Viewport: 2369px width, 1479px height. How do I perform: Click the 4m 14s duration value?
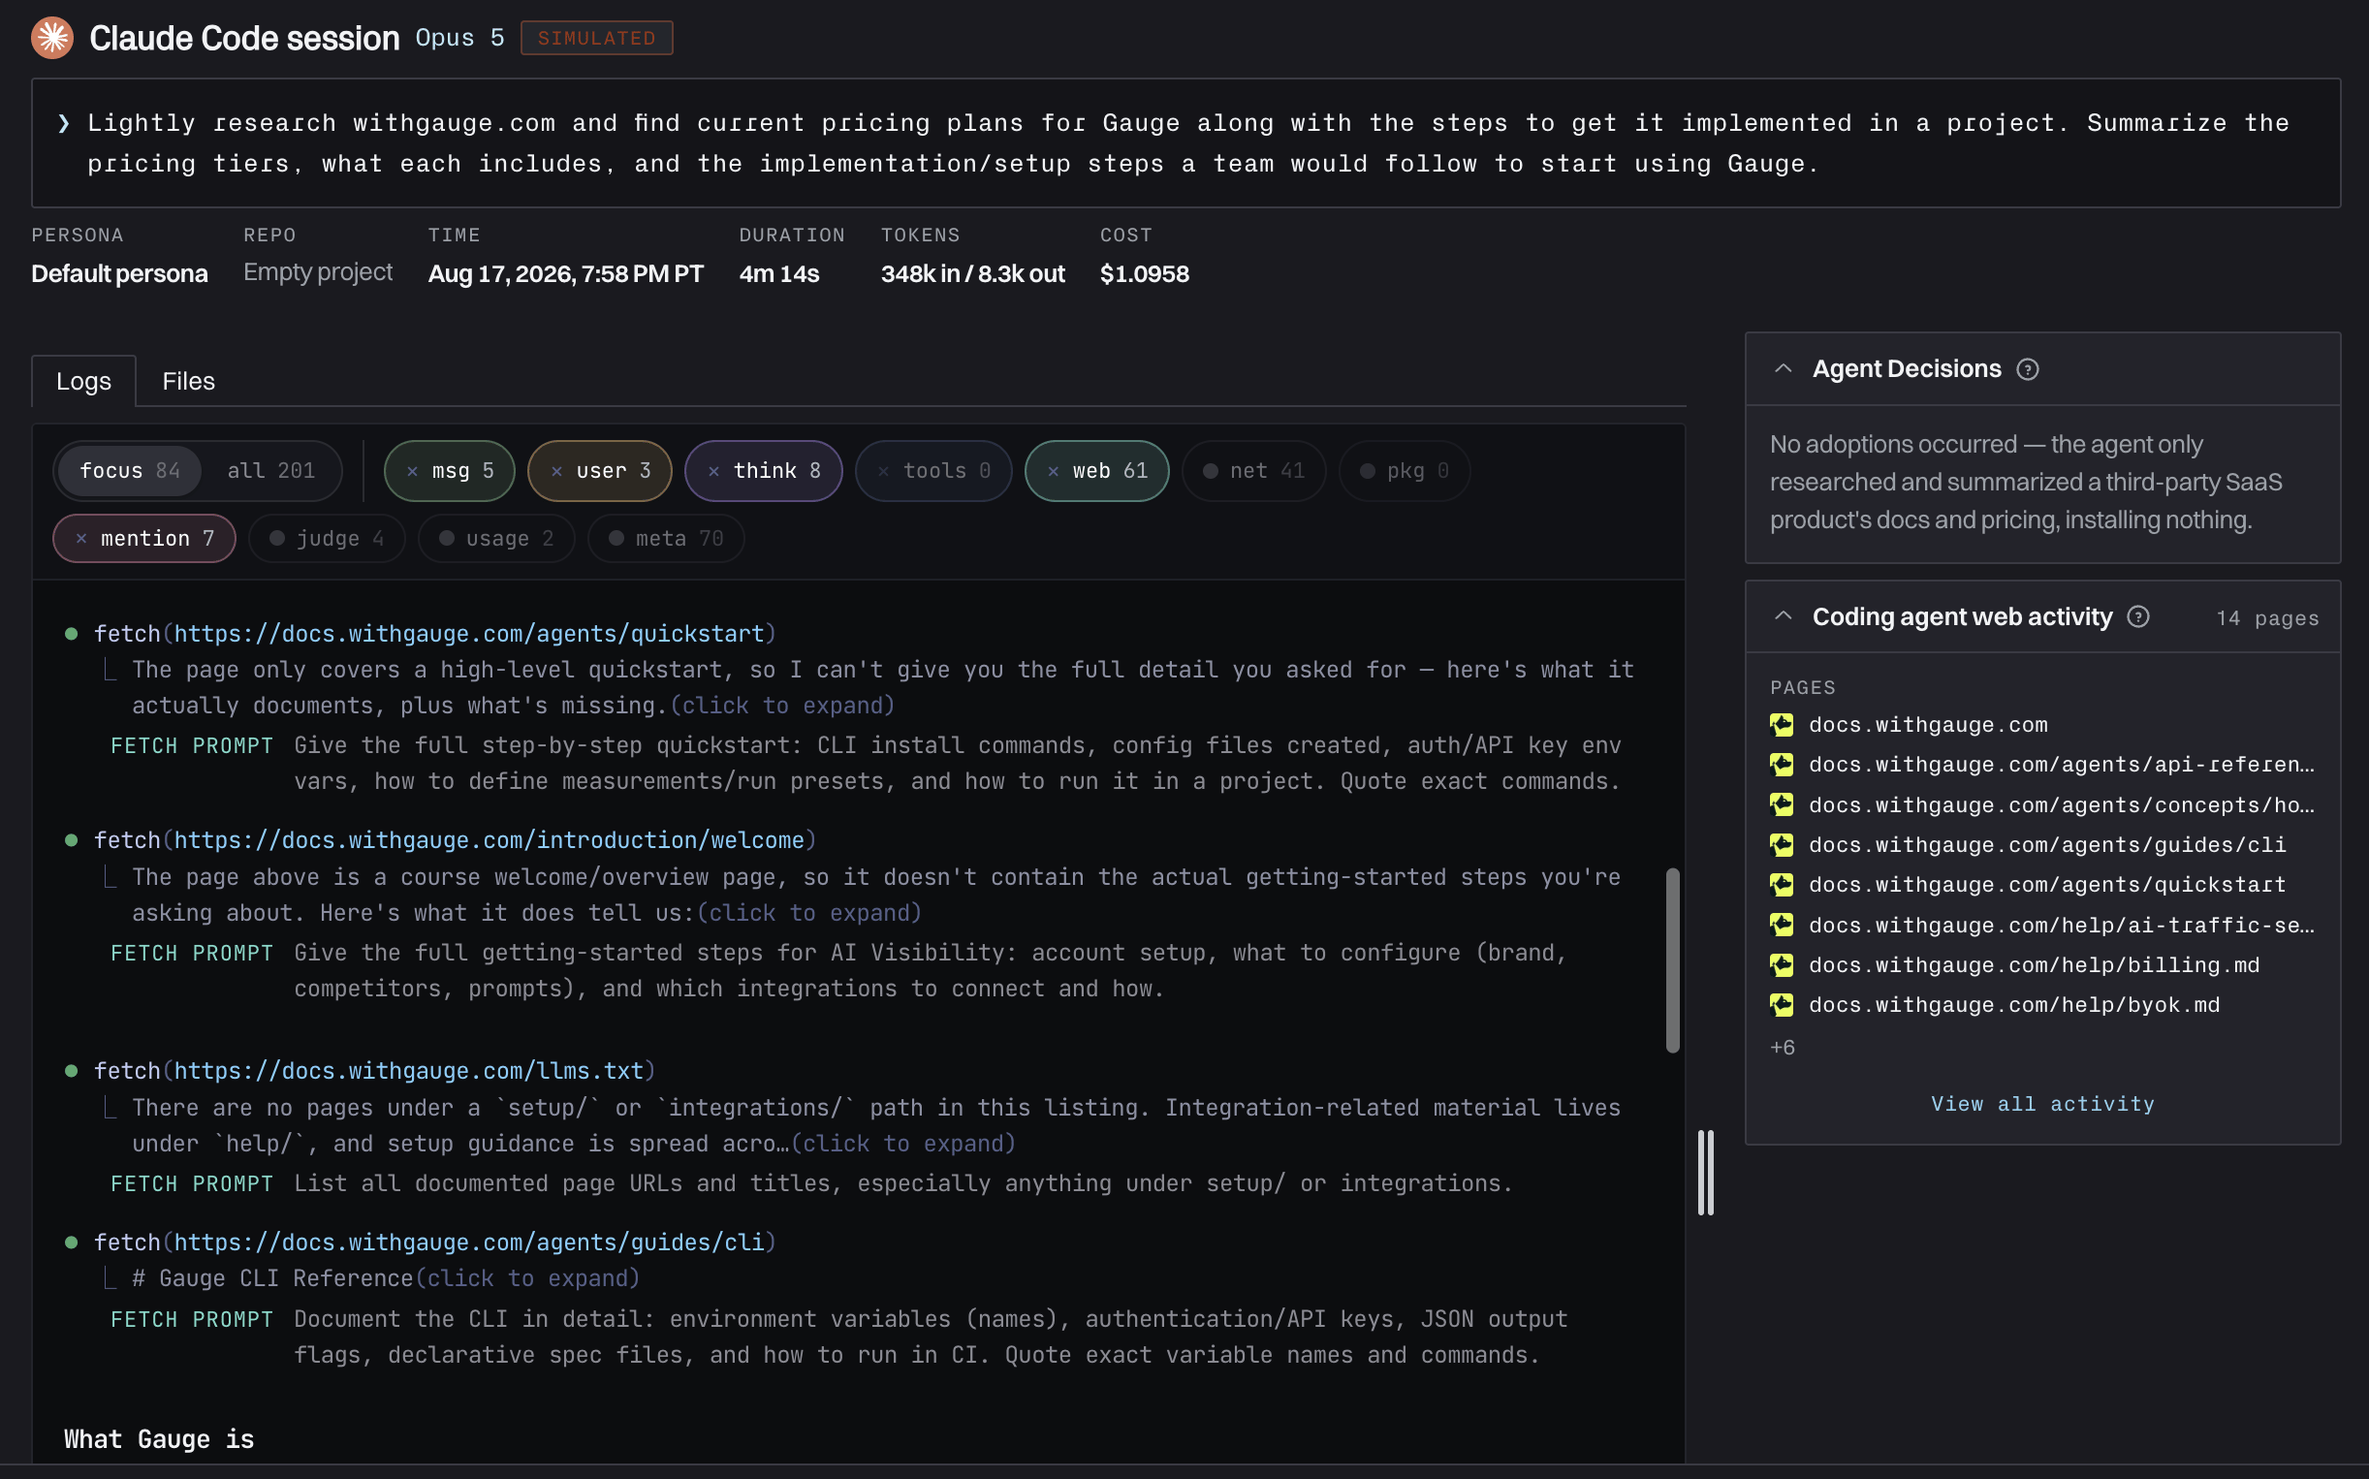tap(778, 274)
